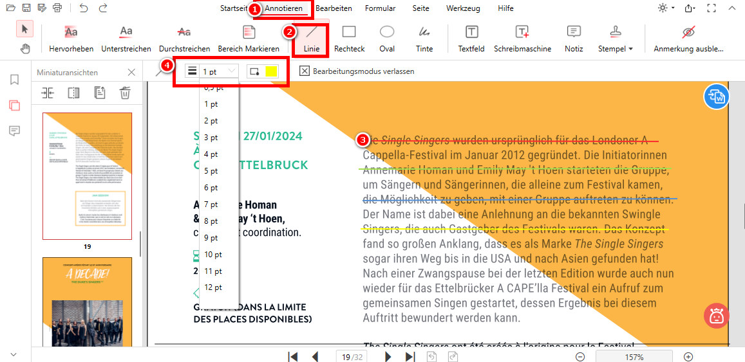Image resolution: width=745 pixels, height=362 pixels.
Task: Open the PDF to Word convert floating button
Action: (715, 97)
